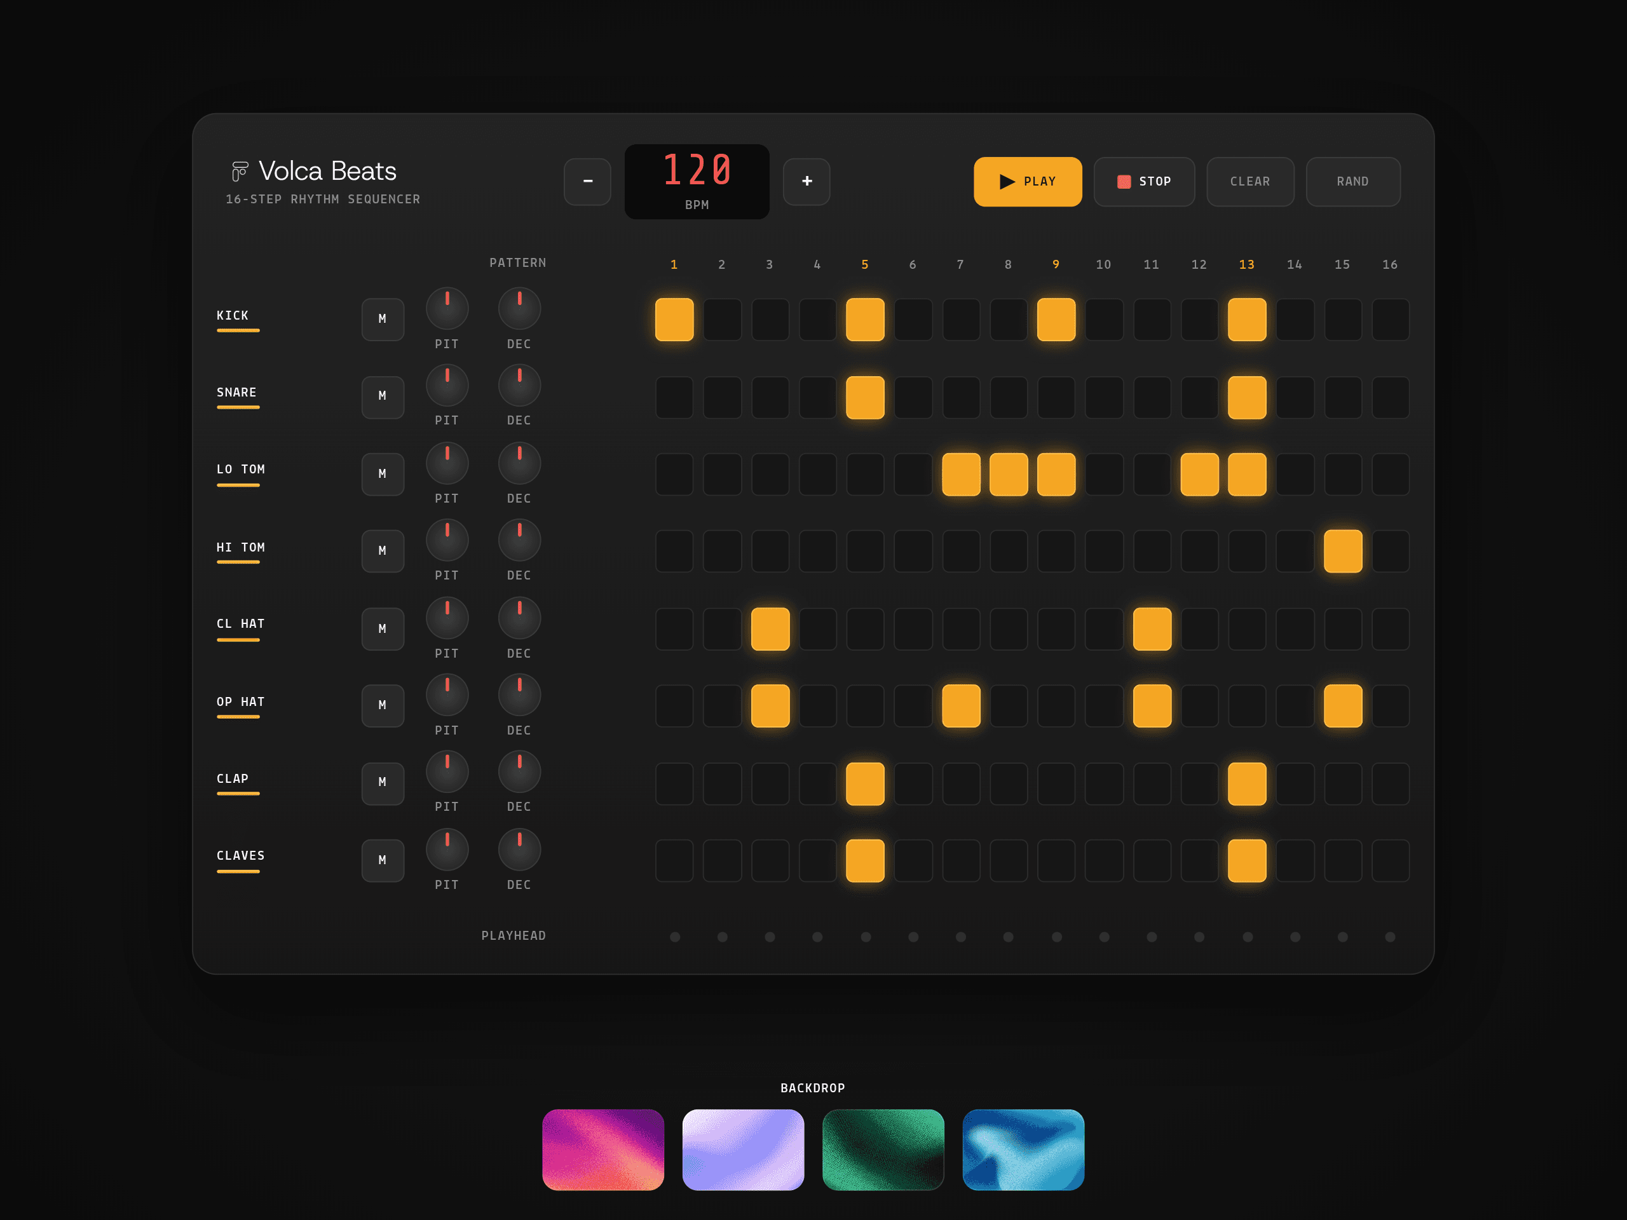Click the CLAVES decay knob
1627x1220 pixels.
pyautogui.click(x=519, y=850)
